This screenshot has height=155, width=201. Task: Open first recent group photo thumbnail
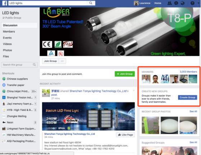click(151, 125)
